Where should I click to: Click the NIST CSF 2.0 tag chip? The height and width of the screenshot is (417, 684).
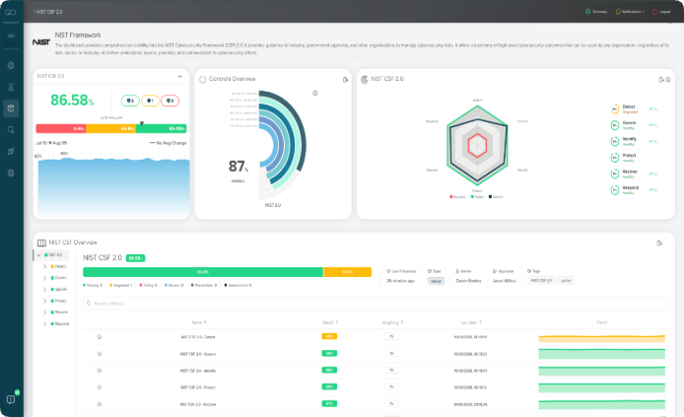(541, 281)
